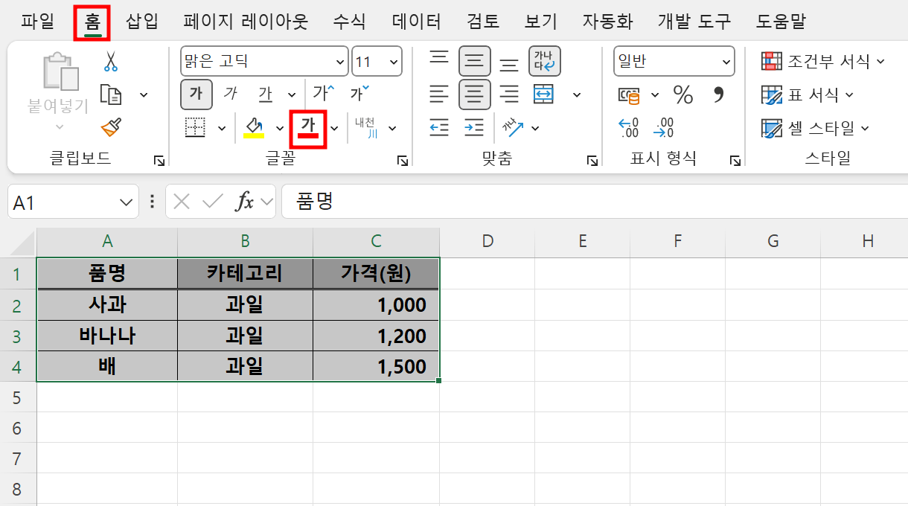Image resolution: width=908 pixels, height=506 pixels.
Task: Click the decrease decimal icon
Action: pyautogui.click(x=664, y=128)
